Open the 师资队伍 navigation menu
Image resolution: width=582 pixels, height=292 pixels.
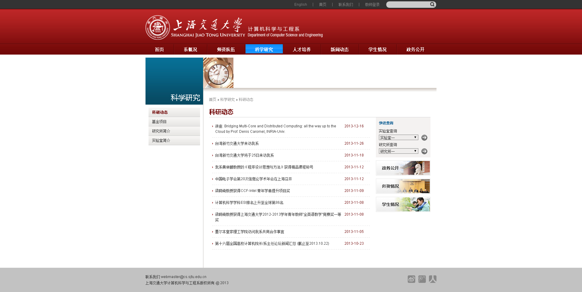coord(226,49)
